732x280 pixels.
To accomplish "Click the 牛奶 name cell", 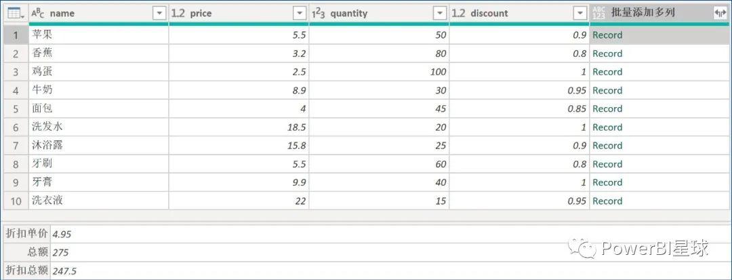I will click(x=98, y=91).
